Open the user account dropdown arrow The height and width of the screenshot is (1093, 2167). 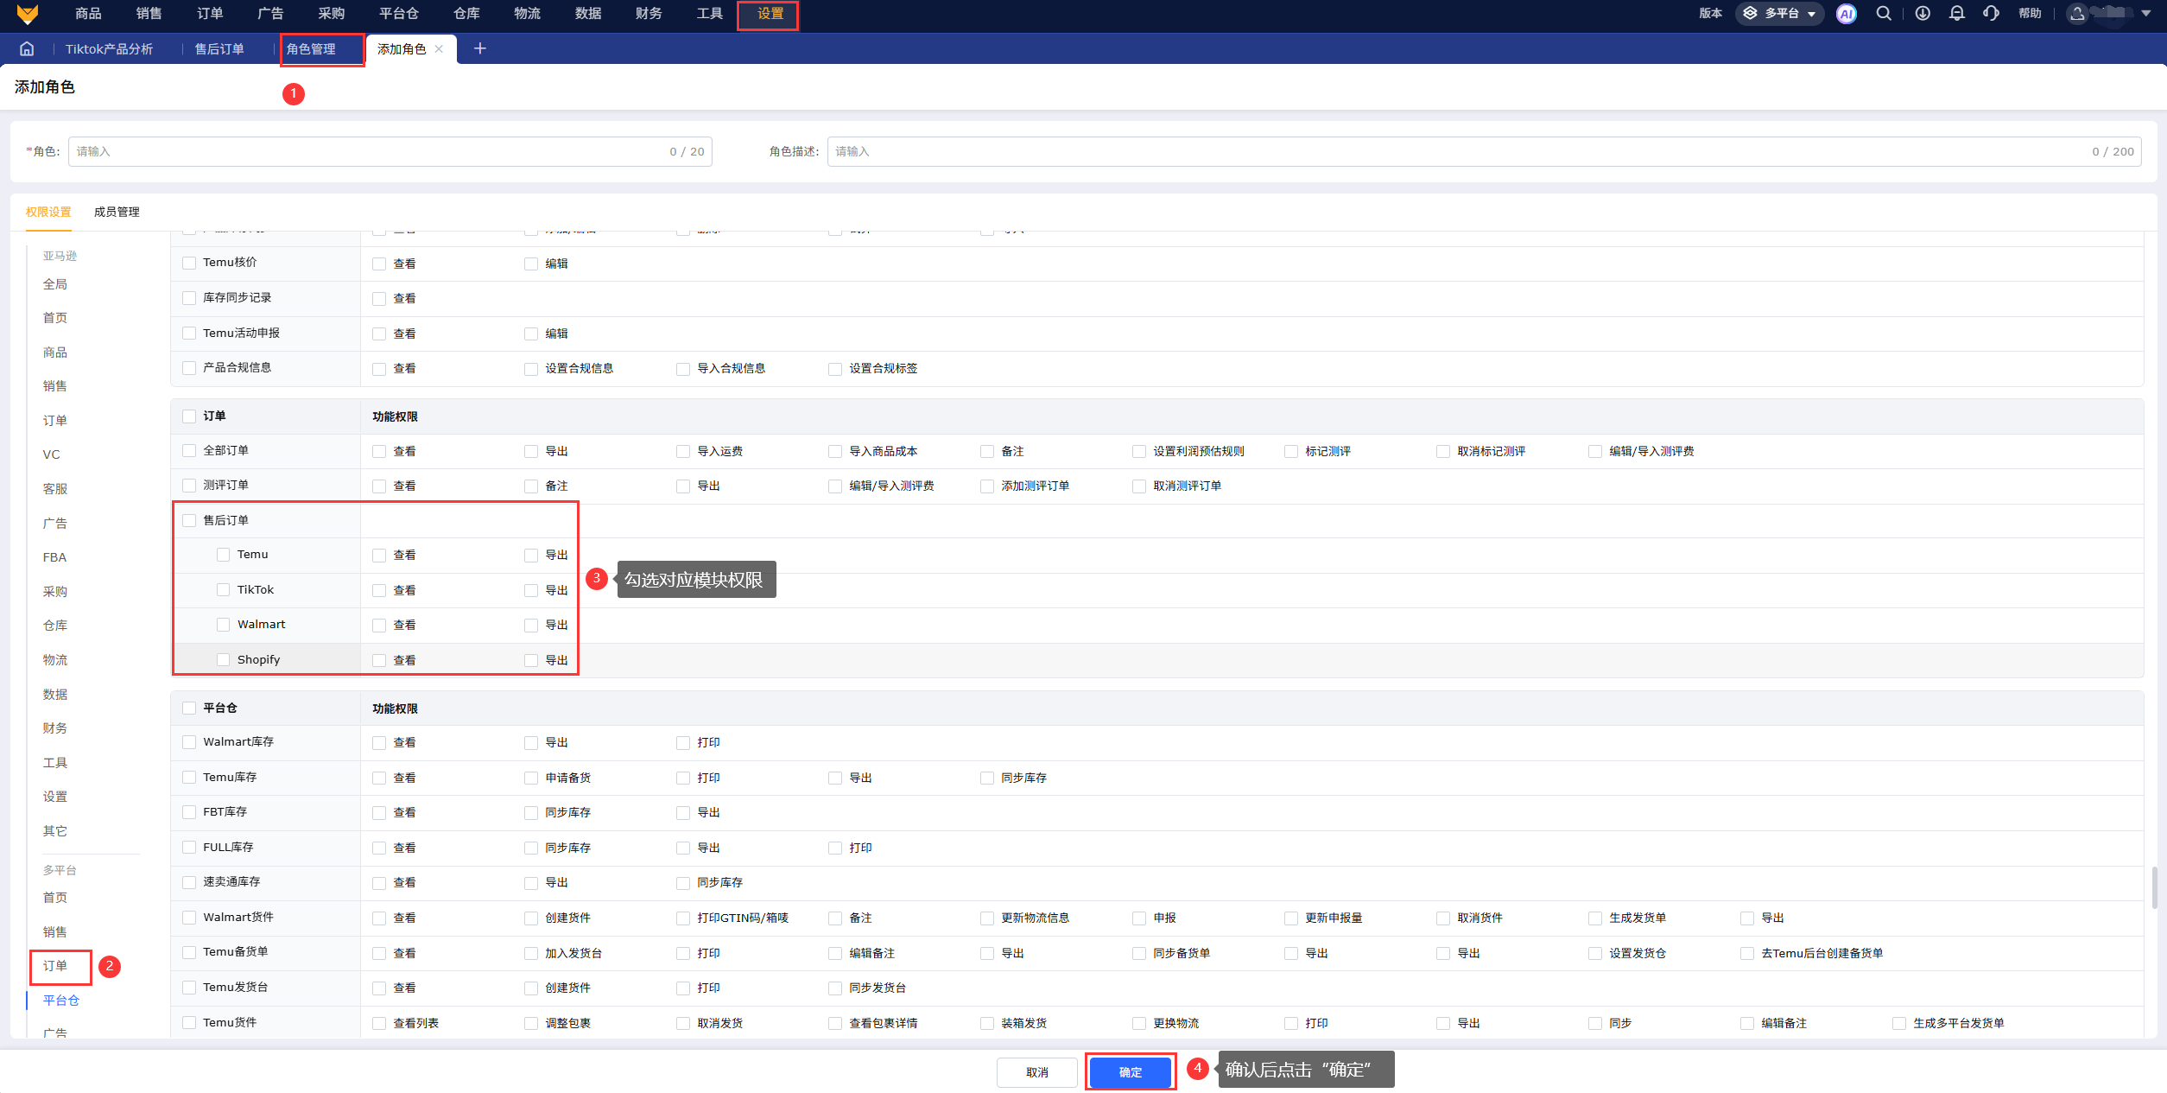2146,14
